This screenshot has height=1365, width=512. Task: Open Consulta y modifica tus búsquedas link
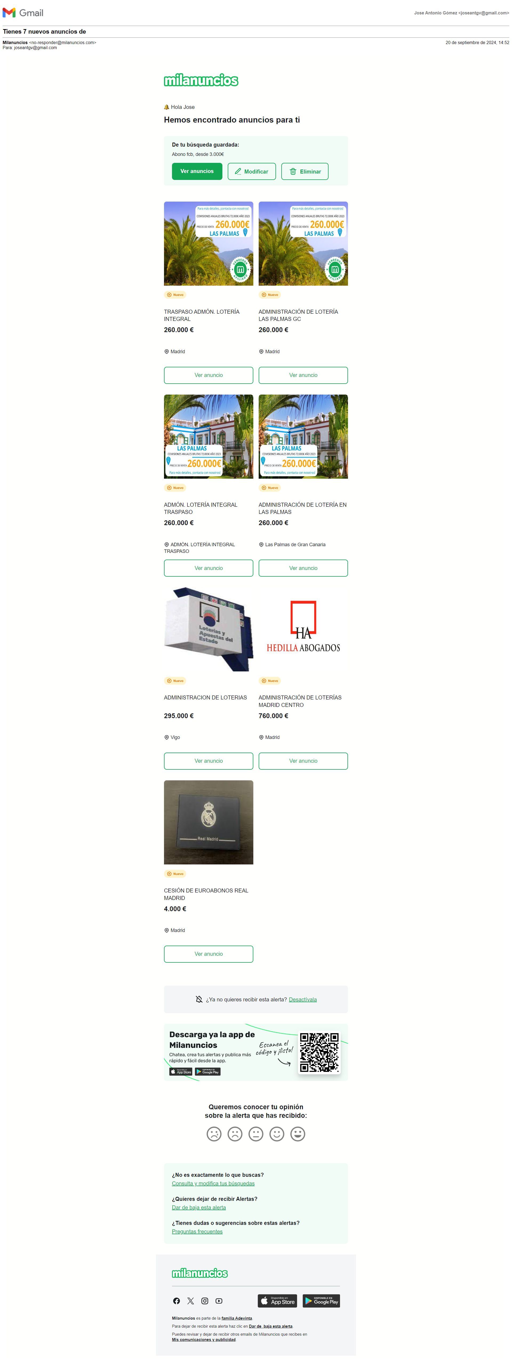point(213,1183)
